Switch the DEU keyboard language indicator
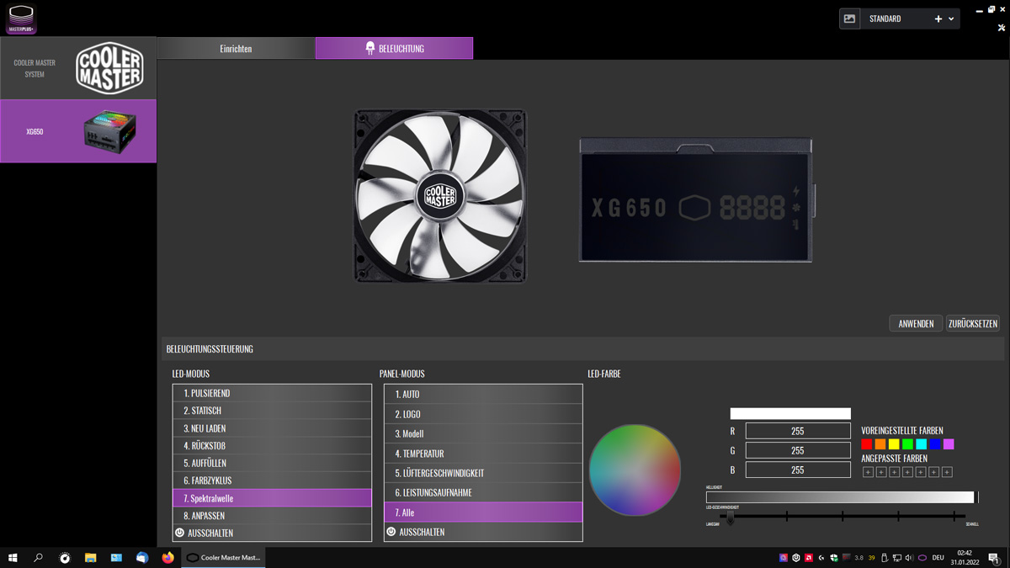Screen dimensions: 1010x568 tap(938, 558)
